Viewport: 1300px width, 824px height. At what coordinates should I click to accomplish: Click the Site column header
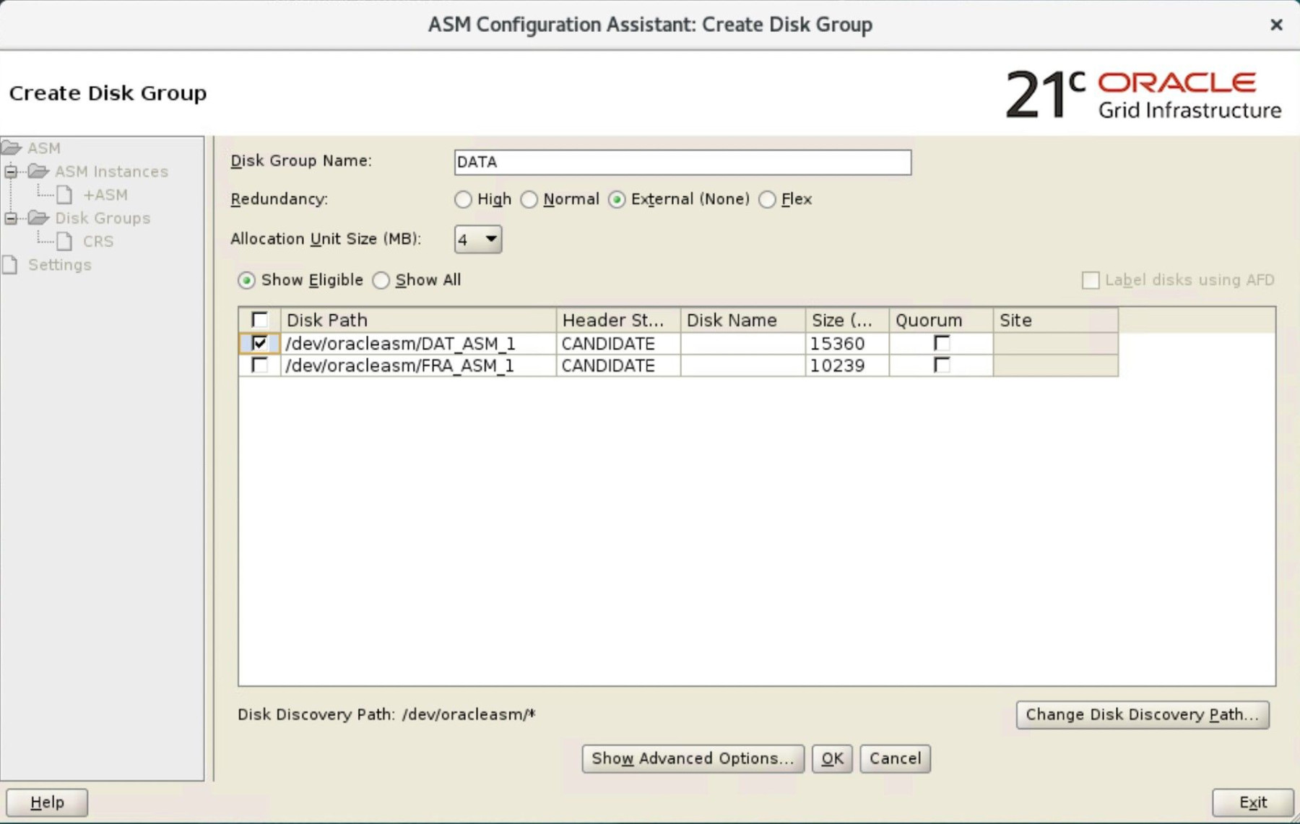1056,320
